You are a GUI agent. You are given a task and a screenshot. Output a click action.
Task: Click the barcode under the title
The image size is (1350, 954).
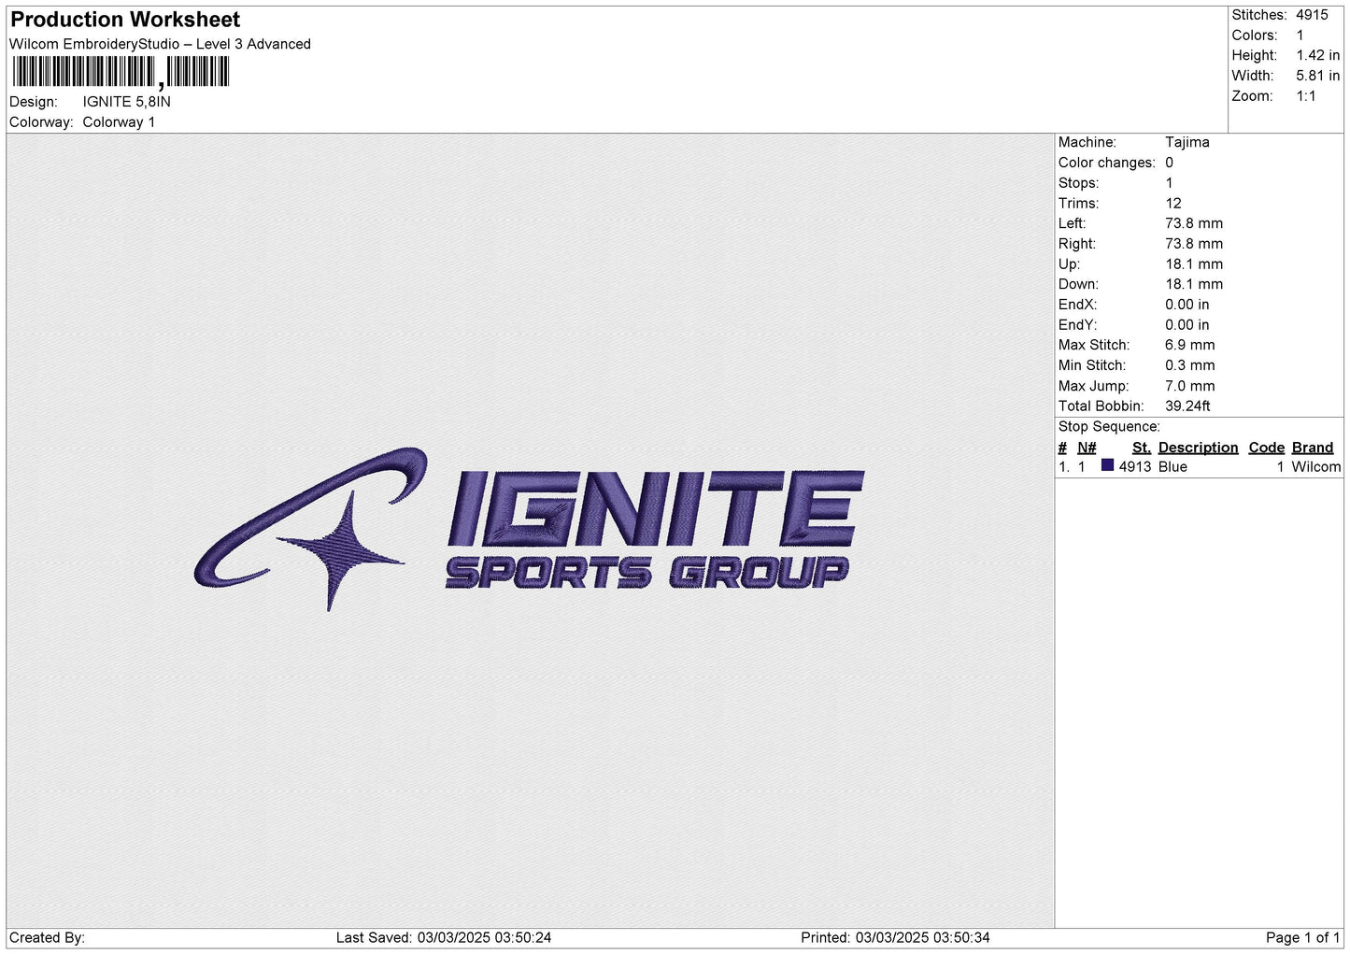(121, 72)
